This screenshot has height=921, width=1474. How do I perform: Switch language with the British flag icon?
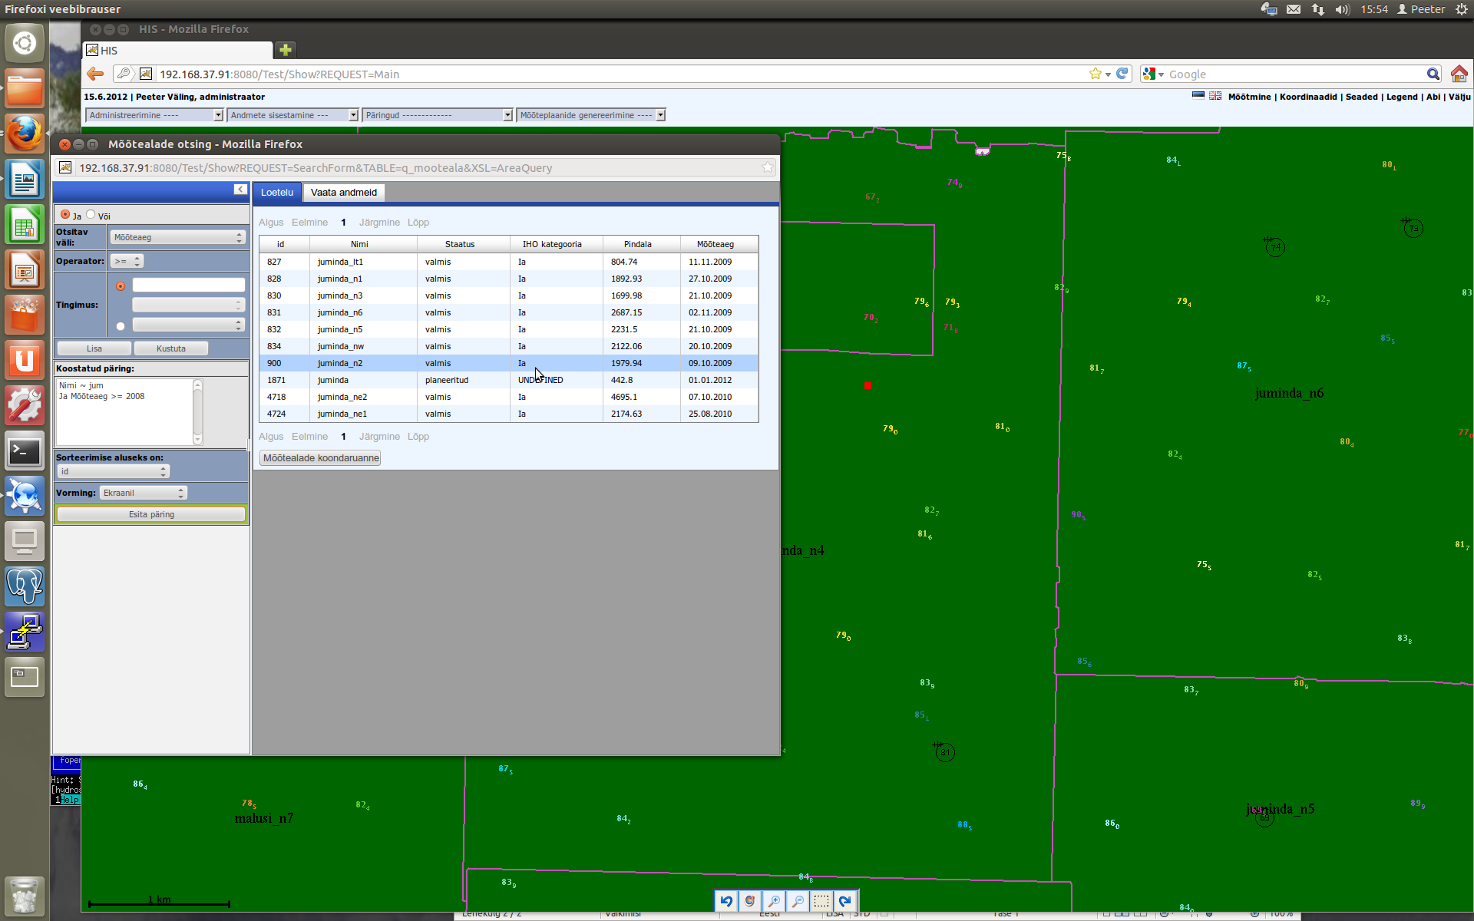[x=1215, y=96]
